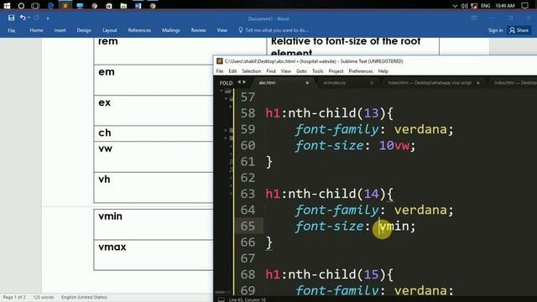Click line number 58 in the gutter
The width and height of the screenshot is (537, 302).
point(248,113)
